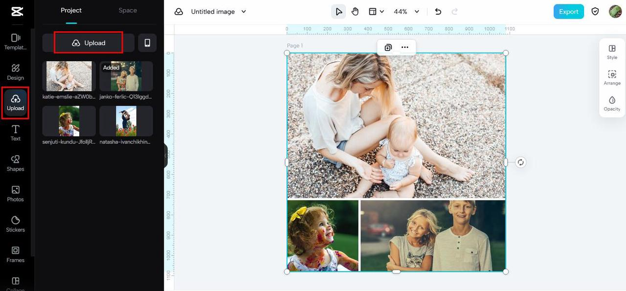The image size is (626, 291).
Task: Click the shield security icon
Action: 595,12
